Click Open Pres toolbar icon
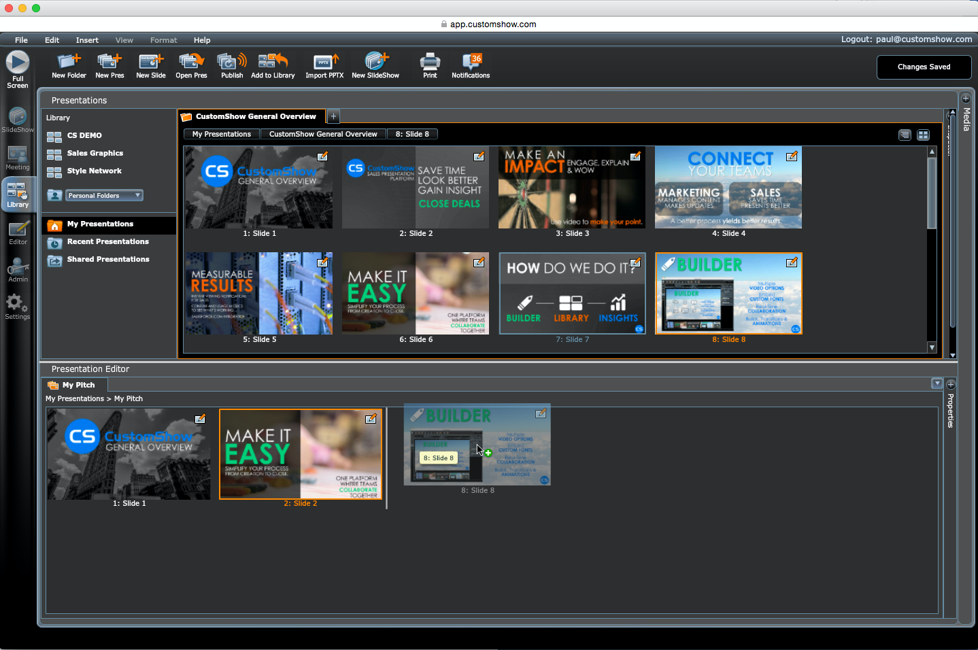The height and width of the screenshot is (650, 978). click(x=191, y=66)
